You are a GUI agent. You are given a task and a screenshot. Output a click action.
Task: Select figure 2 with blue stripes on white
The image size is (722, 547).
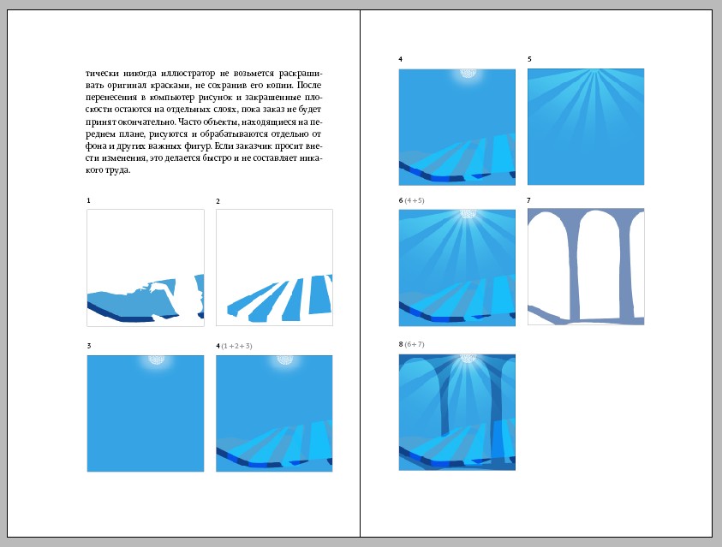point(274,268)
